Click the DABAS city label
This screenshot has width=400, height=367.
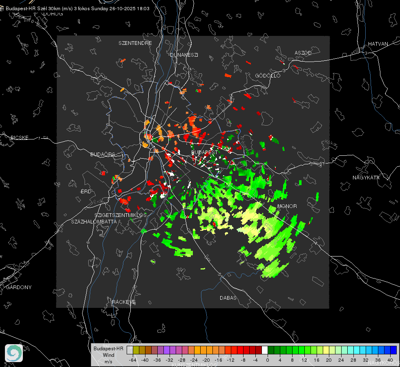coord(228,298)
